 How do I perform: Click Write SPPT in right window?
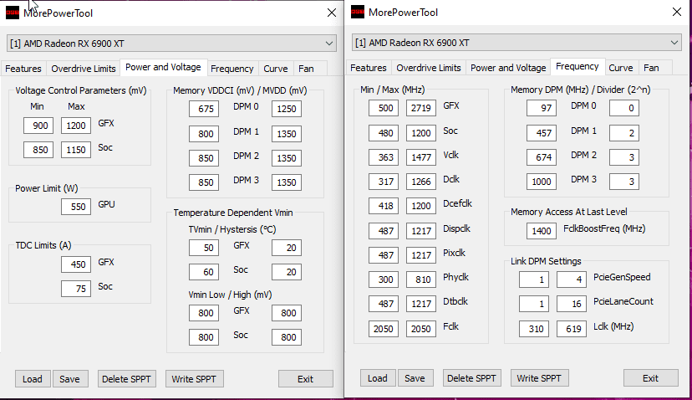point(539,378)
